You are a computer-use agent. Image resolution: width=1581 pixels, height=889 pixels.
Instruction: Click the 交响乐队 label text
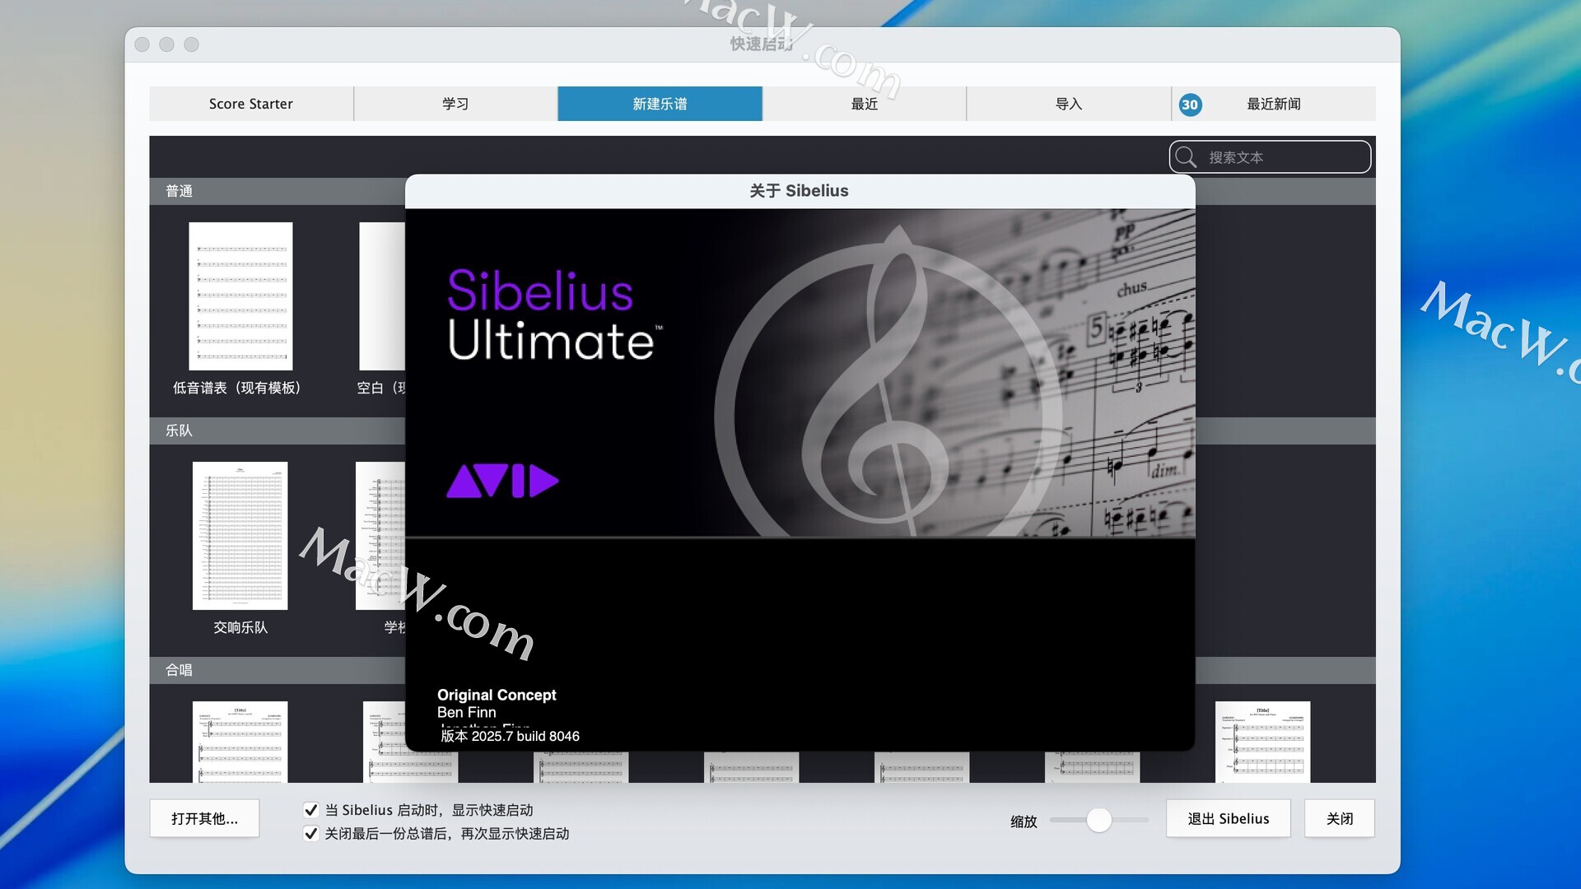240,627
